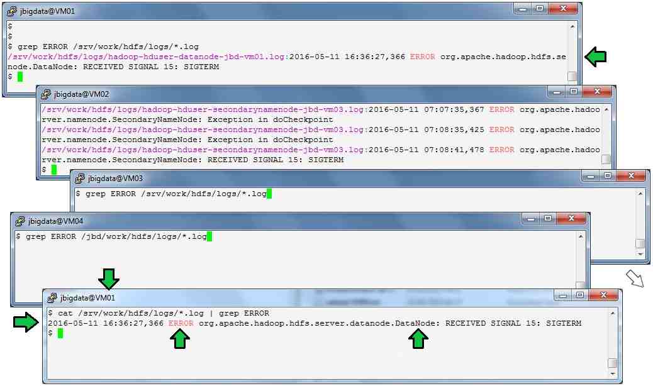The height and width of the screenshot is (386, 653).
Task: Open the system menu icon of the topmost VM01 window
Action: pos(12,11)
